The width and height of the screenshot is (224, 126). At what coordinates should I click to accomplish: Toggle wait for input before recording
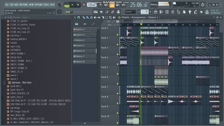coord(106,5)
